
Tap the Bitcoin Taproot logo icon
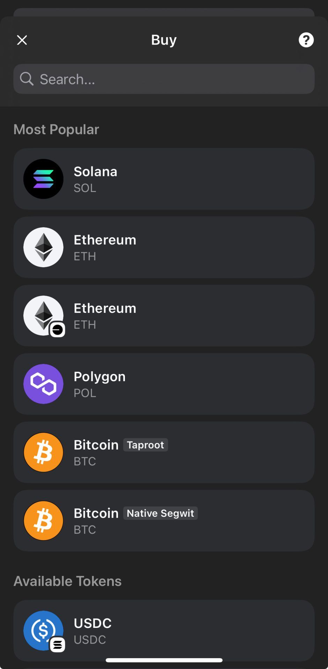pos(43,452)
